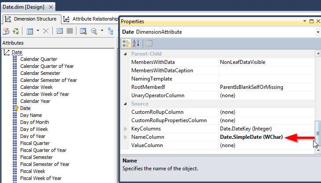Expand the NameColumn property
Screen dimensions: 321x183
point(125,137)
